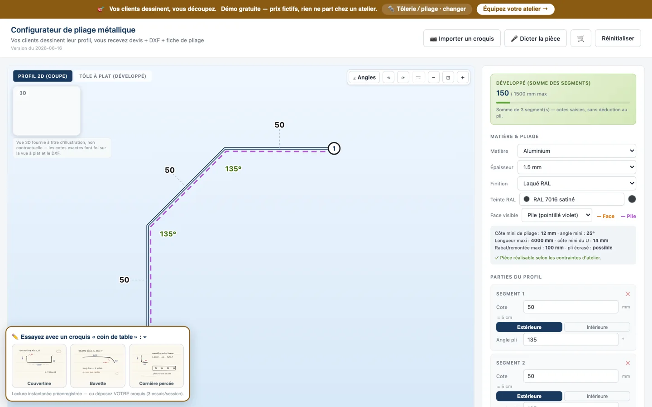Open the shopping cart icon

coord(580,38)
